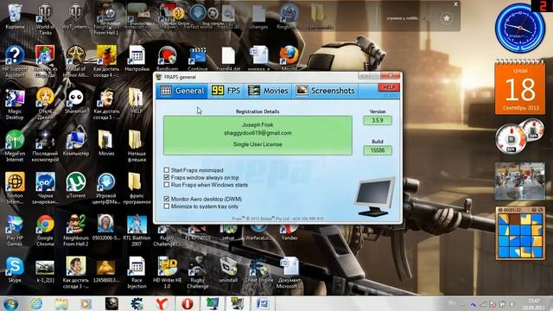The width and height of the screenshot is (553, 311).
Task: Open Windows Explorer from the taskbar
Action: (x=61, y=303)
